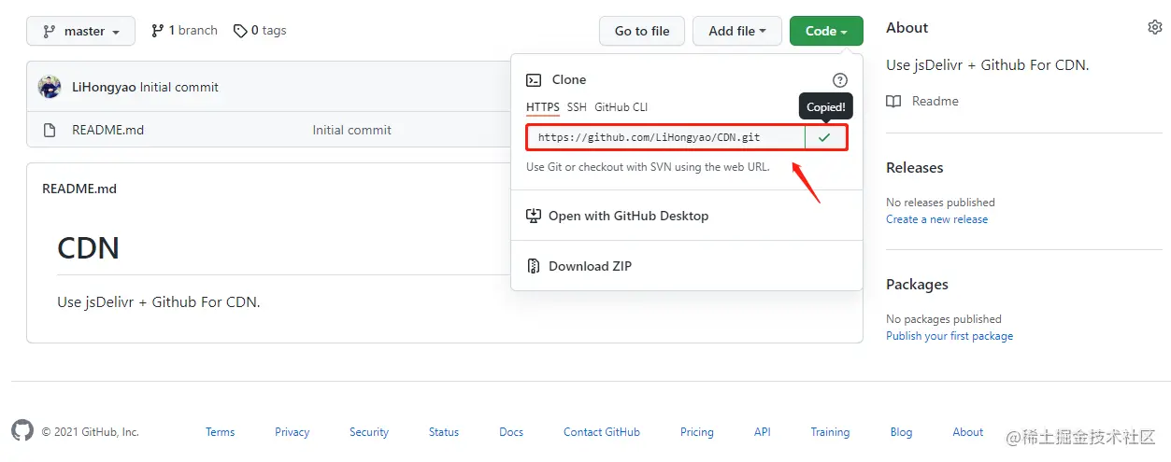Click Create a new release link
1171x462 pixels.
pos(936,219)
